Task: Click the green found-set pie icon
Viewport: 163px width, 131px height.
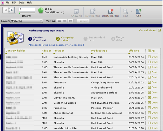Action: click(41, 10)
